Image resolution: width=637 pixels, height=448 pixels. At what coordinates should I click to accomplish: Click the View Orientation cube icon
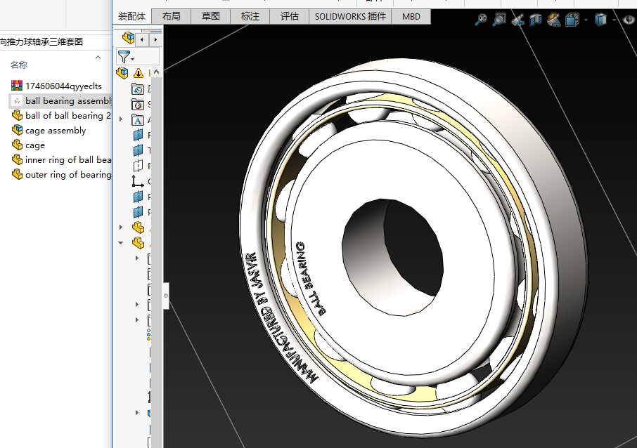pyautogui.click(x=573, y=20)
